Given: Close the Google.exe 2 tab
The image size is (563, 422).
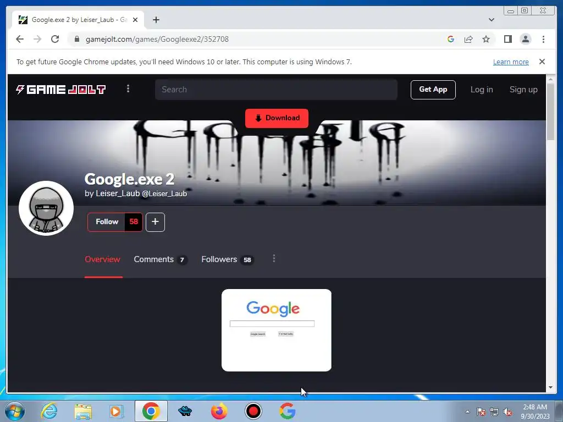Looking at the screenshot, I should [135, 20].
